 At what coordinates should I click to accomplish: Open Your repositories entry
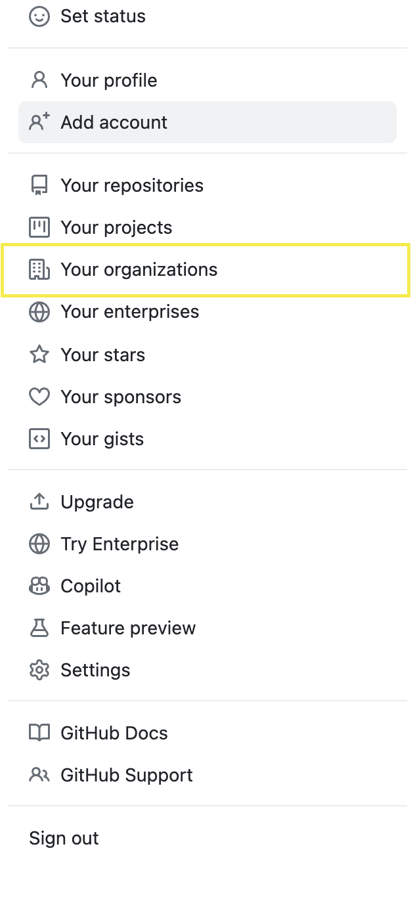pos(207,185)
